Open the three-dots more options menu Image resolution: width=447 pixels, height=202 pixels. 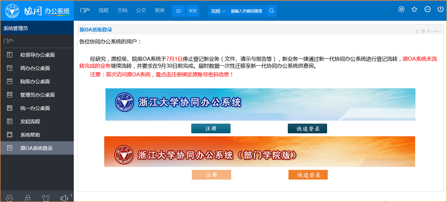[427, 10]
